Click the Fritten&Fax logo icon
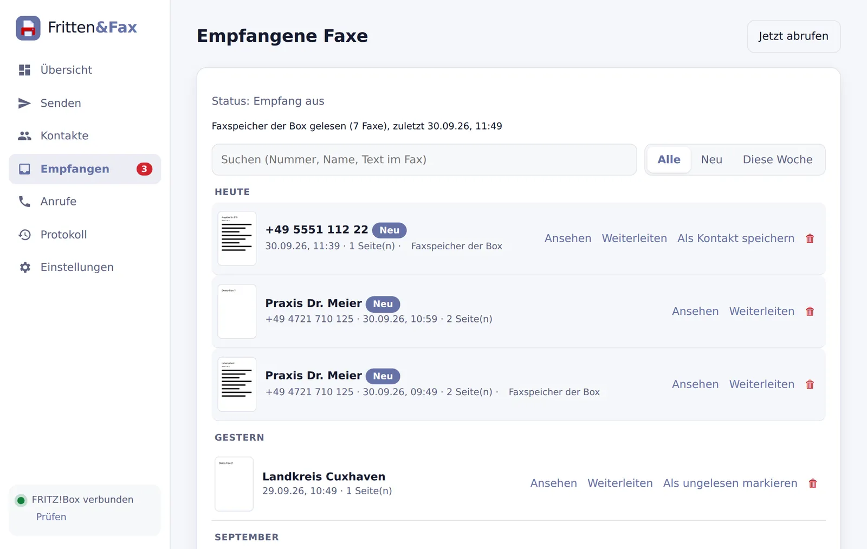 (28, 28)
